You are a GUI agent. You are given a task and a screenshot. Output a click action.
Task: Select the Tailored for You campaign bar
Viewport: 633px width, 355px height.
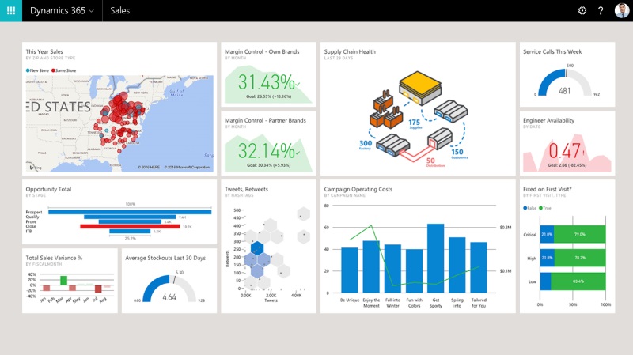click(479, 267)
